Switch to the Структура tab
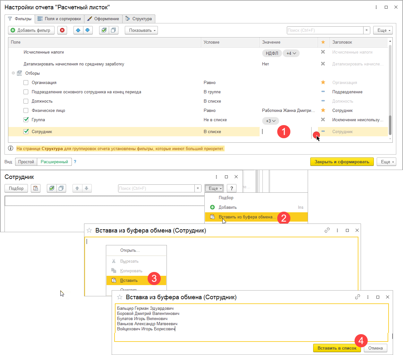 coord(139,19)
